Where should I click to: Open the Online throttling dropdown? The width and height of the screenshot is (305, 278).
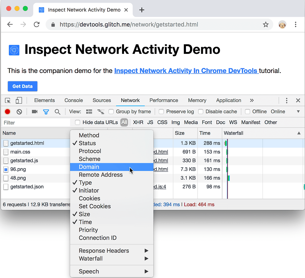[x=278, y=112]
